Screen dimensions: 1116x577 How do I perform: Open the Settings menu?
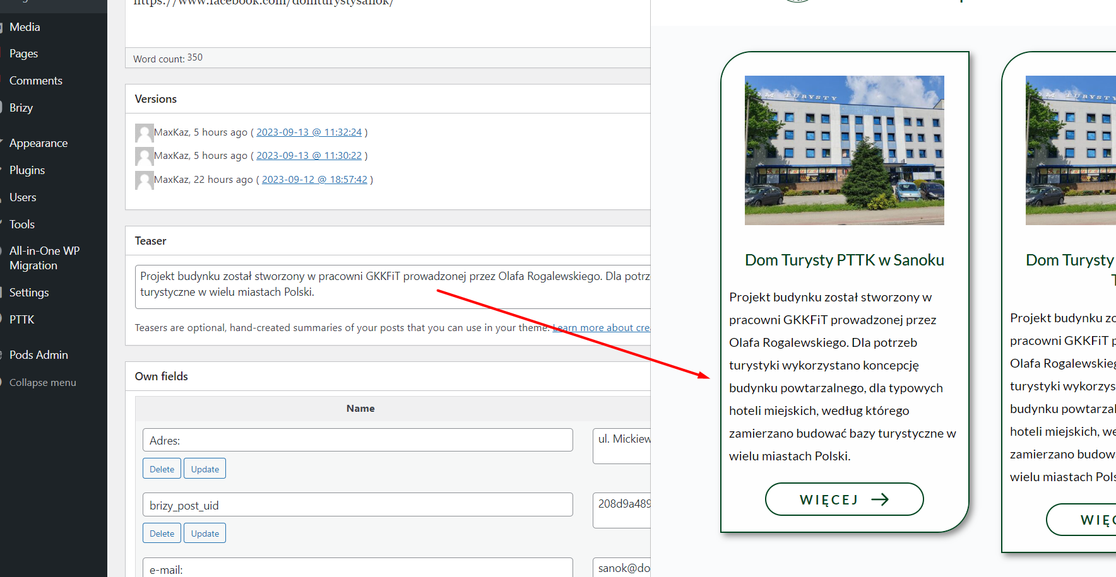point(28,293)
